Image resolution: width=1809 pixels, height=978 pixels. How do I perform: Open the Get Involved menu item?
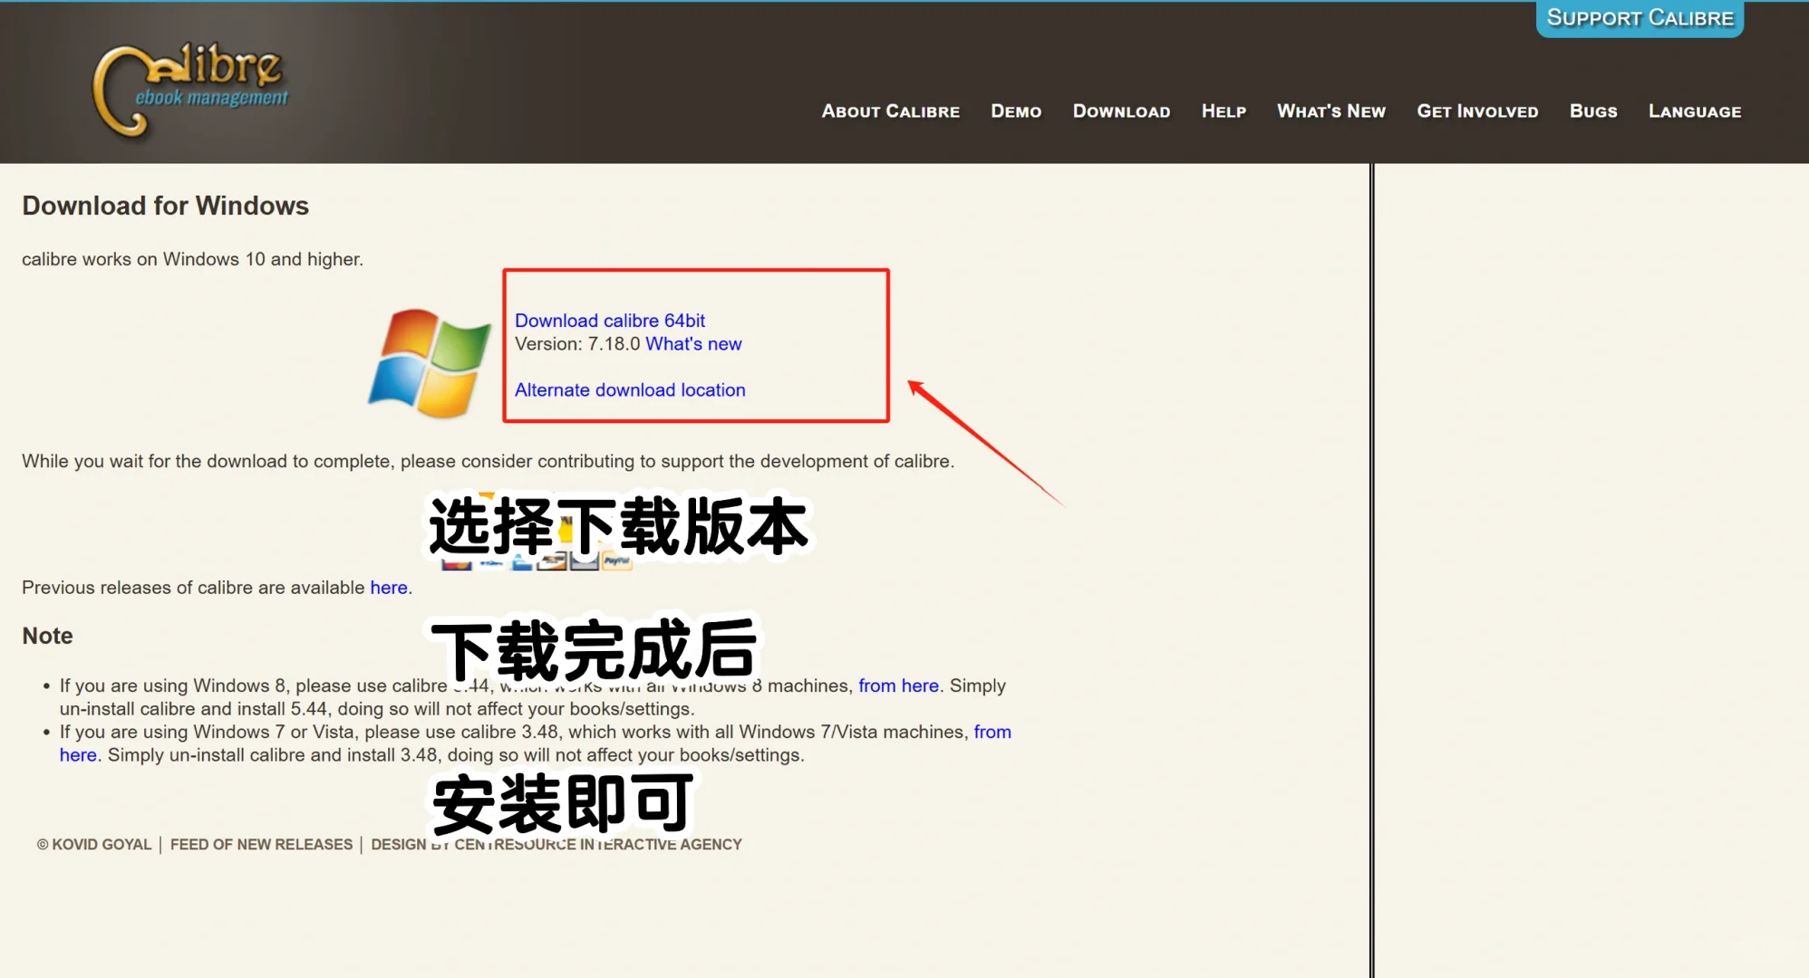coord(1477,111)
